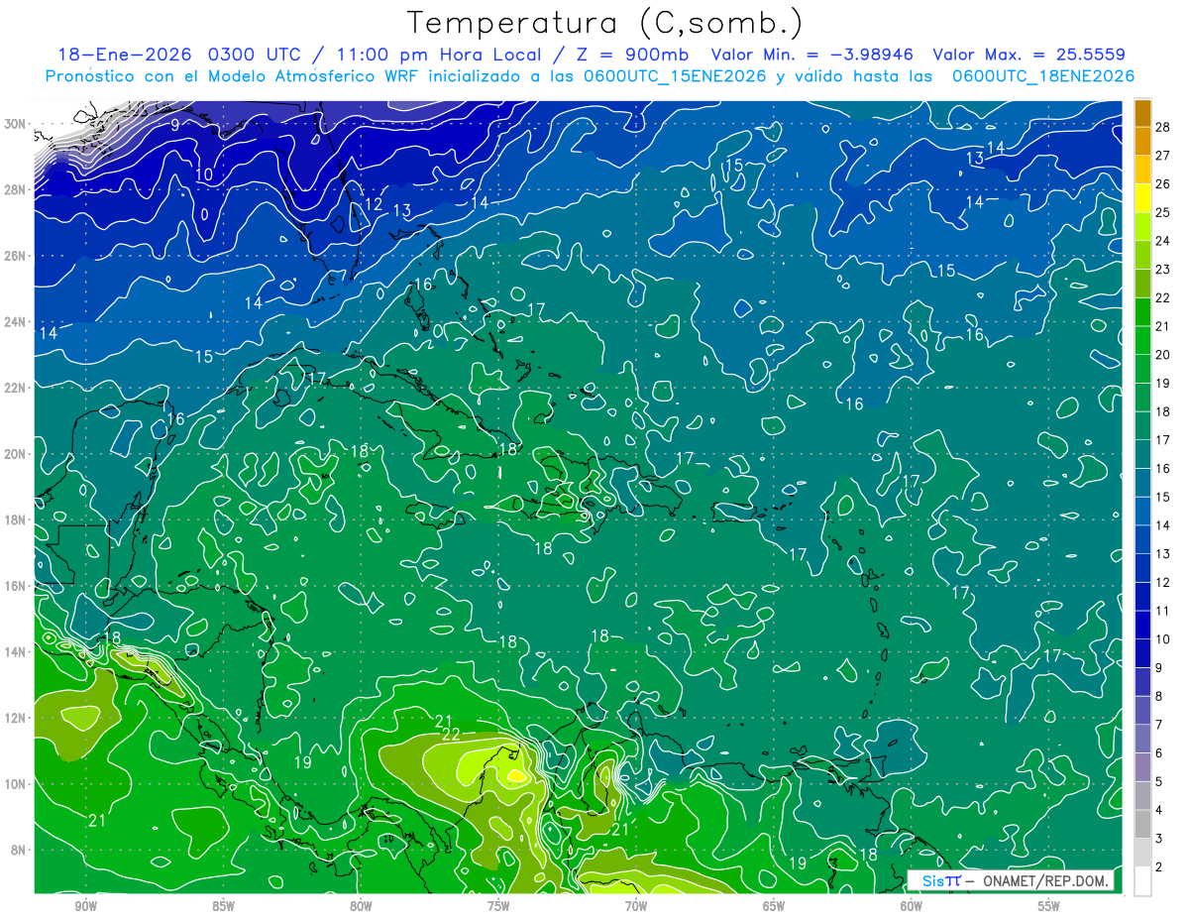Click the 26N latitude axis label
The image size is (1189, 919).
(17, 256)
